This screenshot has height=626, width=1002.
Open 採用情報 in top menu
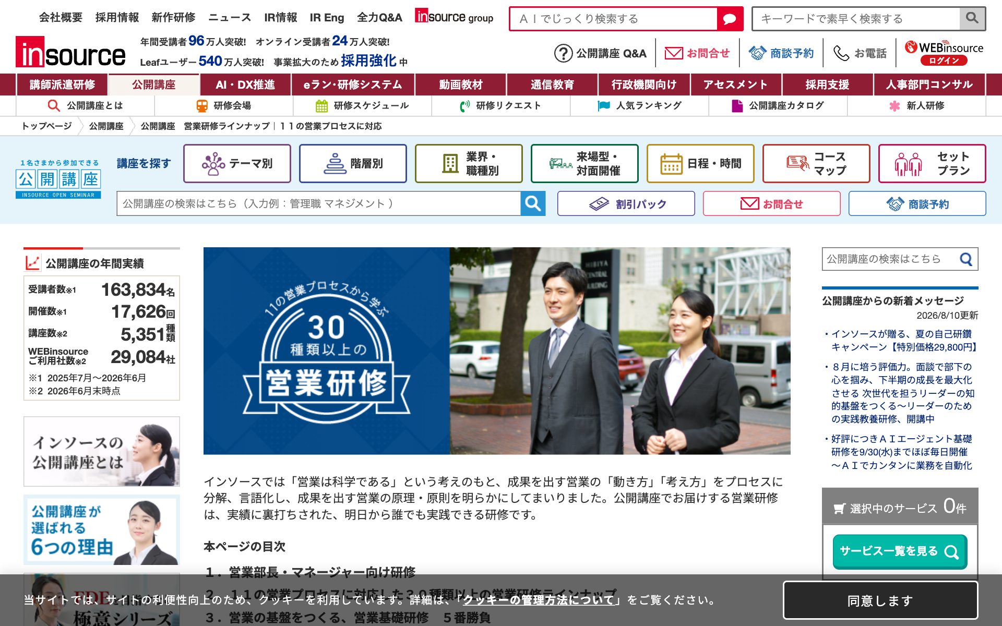tap(117, 18)
